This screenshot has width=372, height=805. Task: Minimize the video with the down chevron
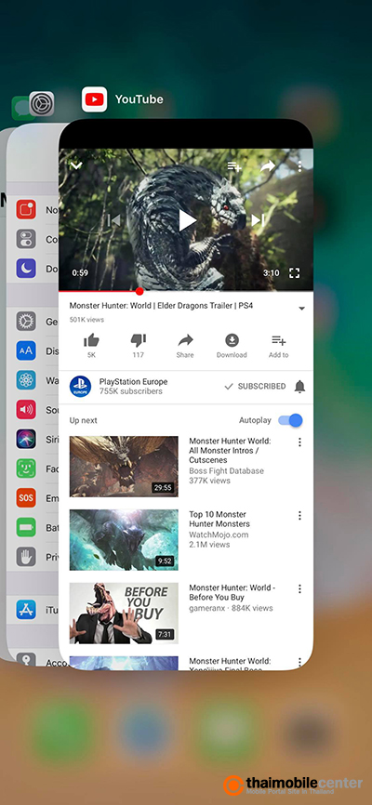click(x=76, y=165)
